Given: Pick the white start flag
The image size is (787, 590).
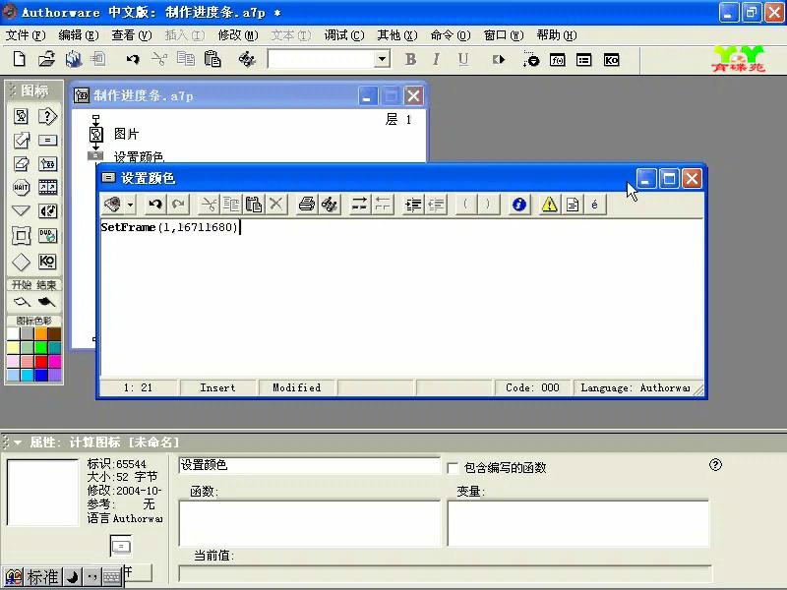Looking at the screenshot, I should tap(22, 302).
